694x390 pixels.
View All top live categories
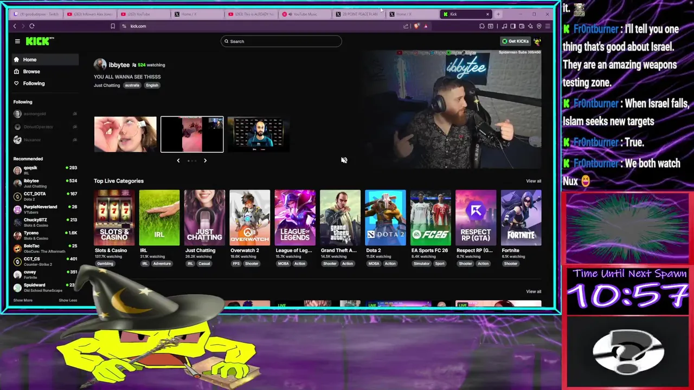[534, 181]
